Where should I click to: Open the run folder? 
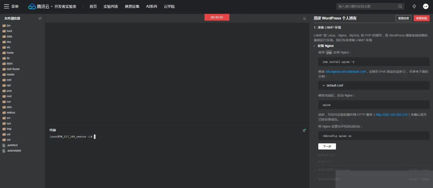click(x=7, y=102)
